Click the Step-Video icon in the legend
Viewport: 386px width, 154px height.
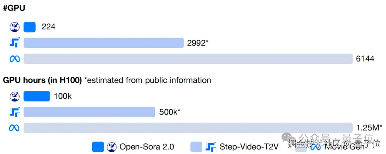point(211,146)
